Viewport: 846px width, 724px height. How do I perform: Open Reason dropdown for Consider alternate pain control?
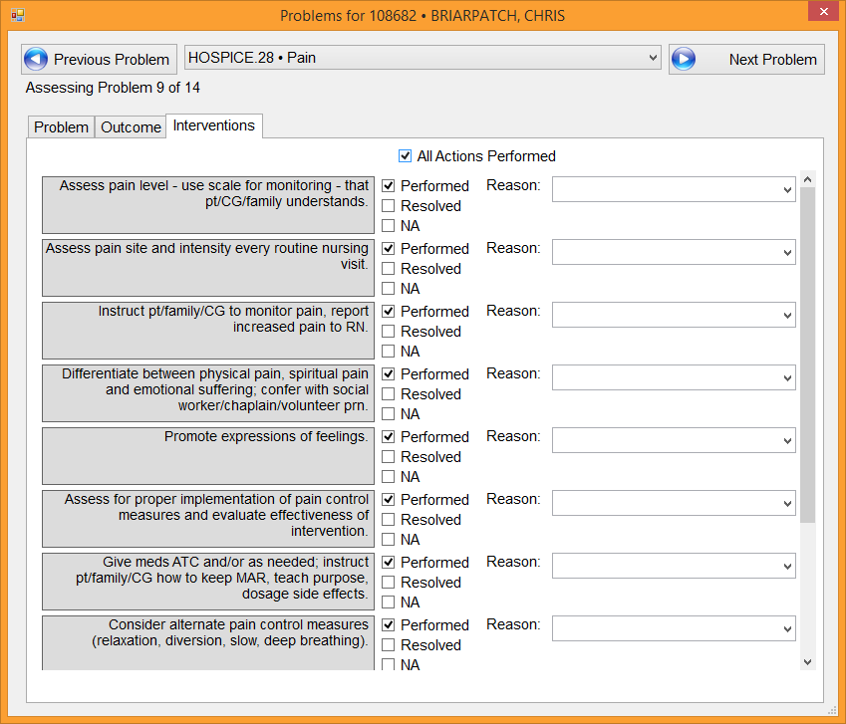[674, 628]
